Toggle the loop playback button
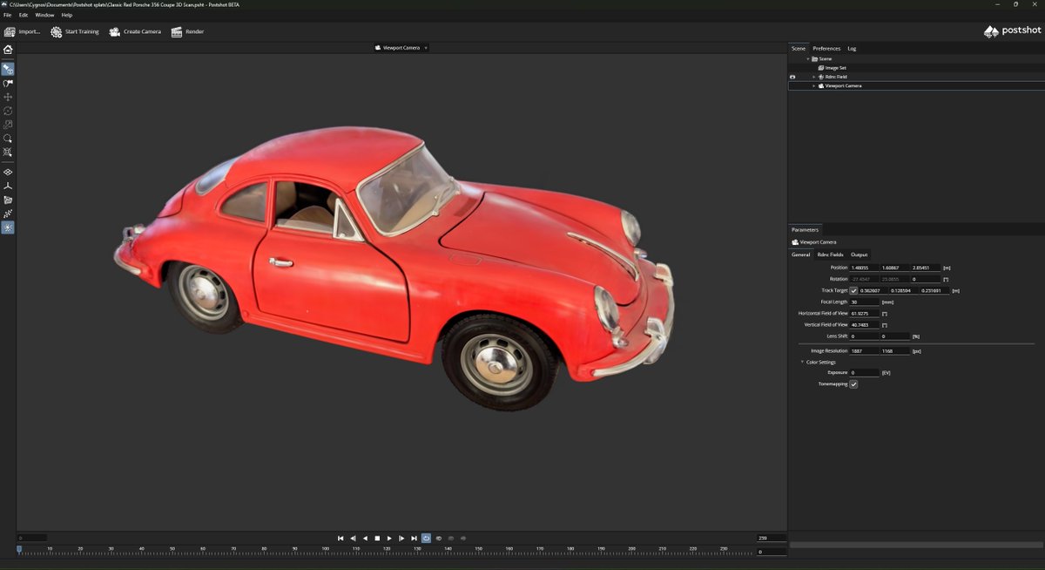The width and height of the screenshot is (1045, 570). coord(426,539)
